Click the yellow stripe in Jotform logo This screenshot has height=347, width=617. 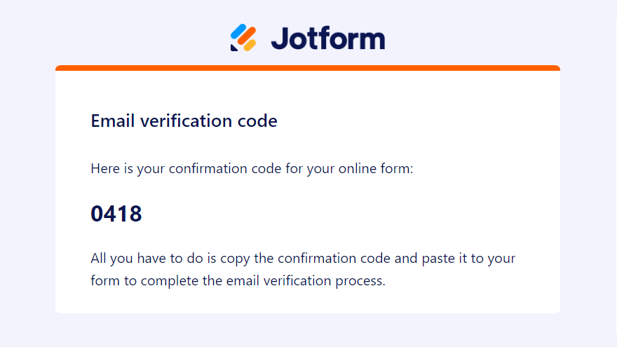click(x=250, y=43)
